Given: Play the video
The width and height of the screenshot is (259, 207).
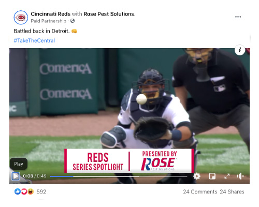Looking at the screenshot, I should 16,176.
